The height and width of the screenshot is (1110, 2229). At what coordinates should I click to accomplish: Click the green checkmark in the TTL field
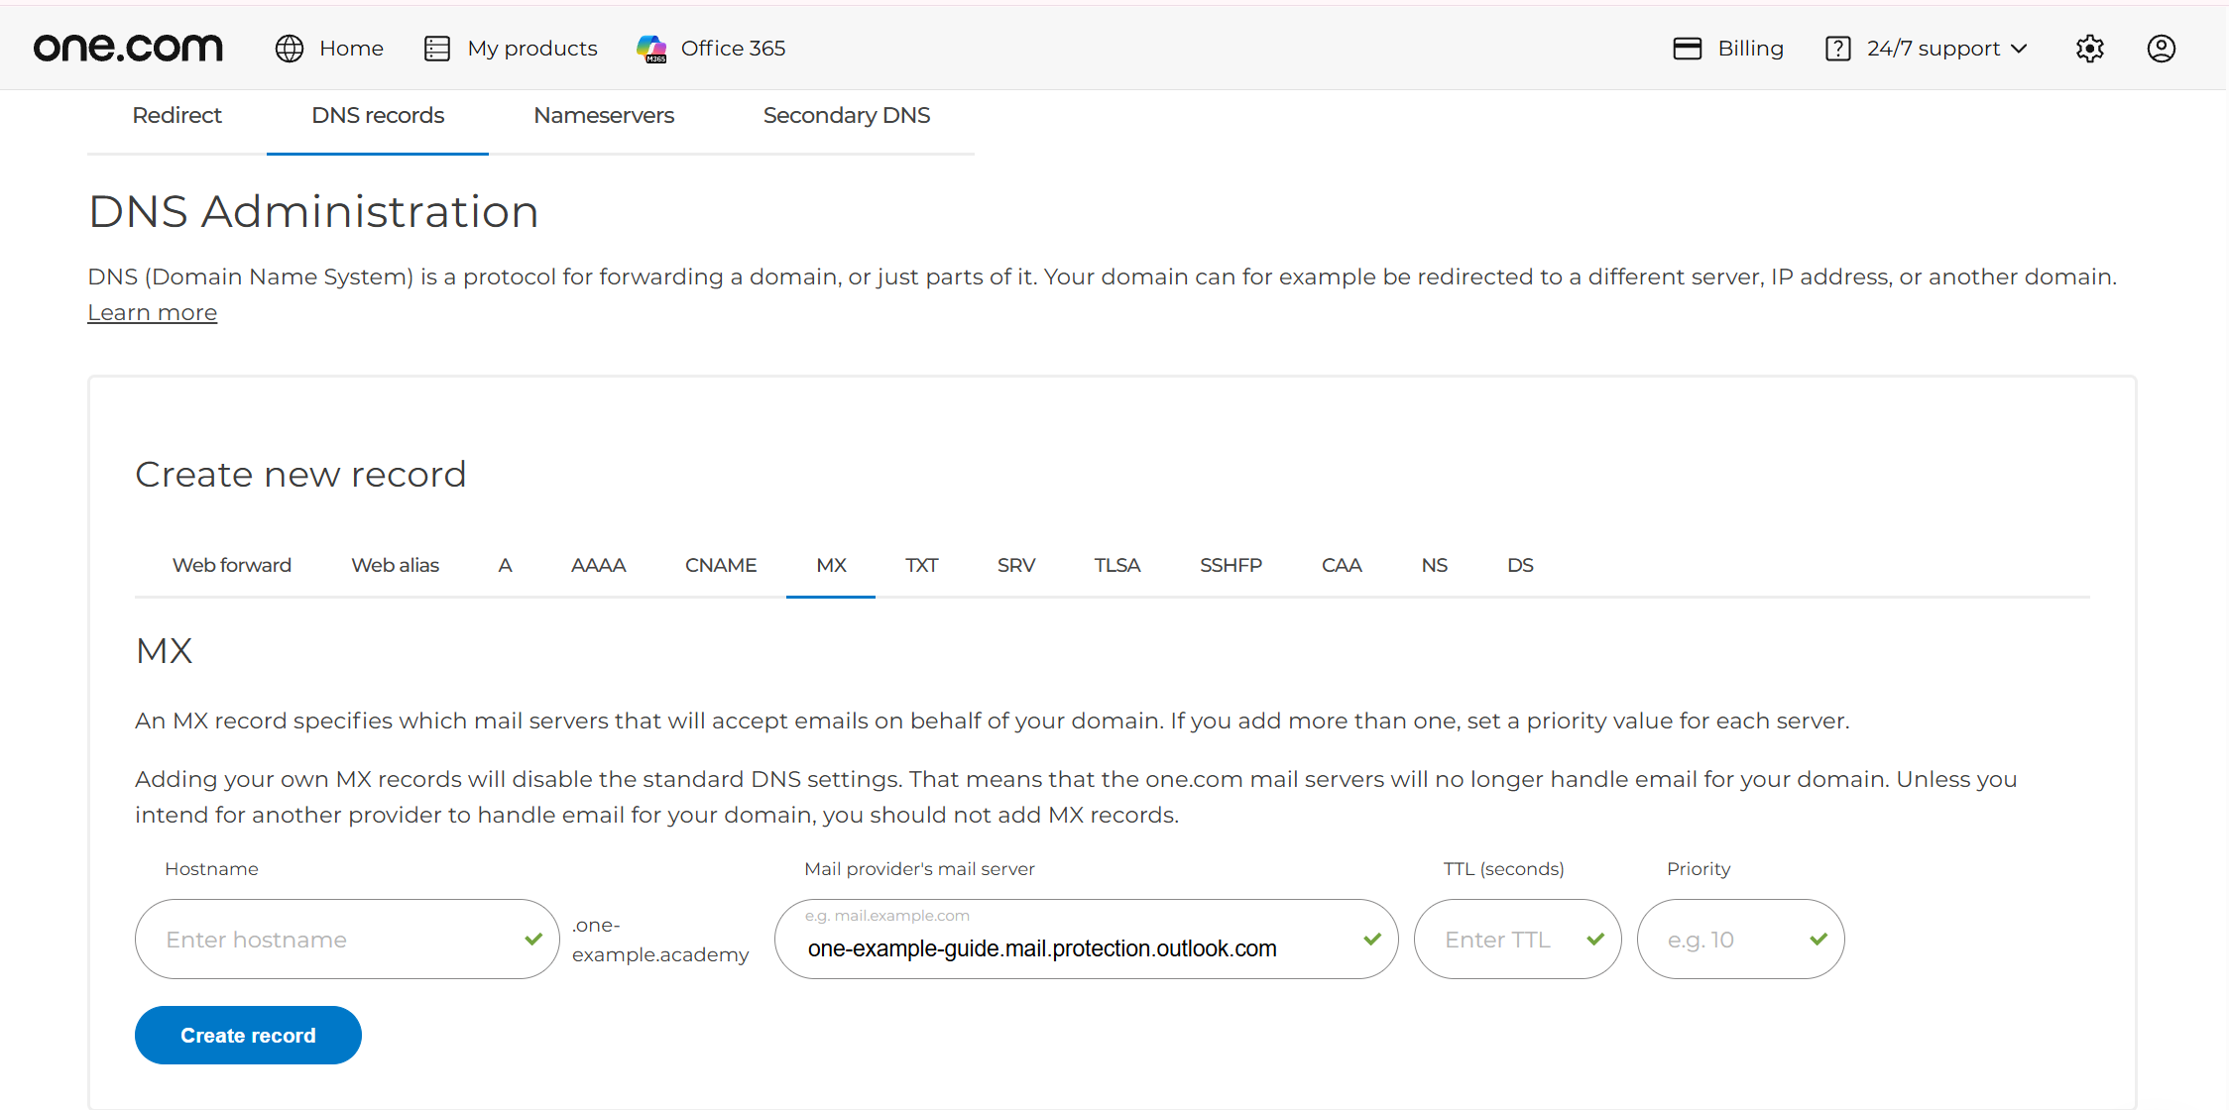(x=1595, y=939)
